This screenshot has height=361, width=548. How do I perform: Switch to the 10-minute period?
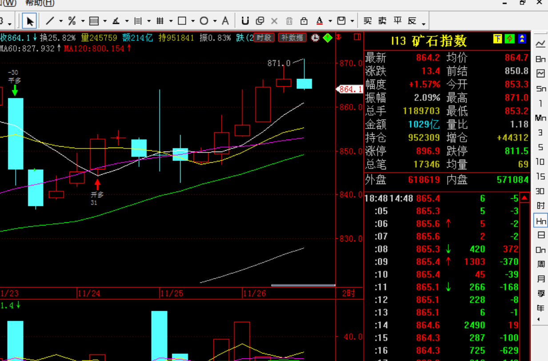point(540,162)
